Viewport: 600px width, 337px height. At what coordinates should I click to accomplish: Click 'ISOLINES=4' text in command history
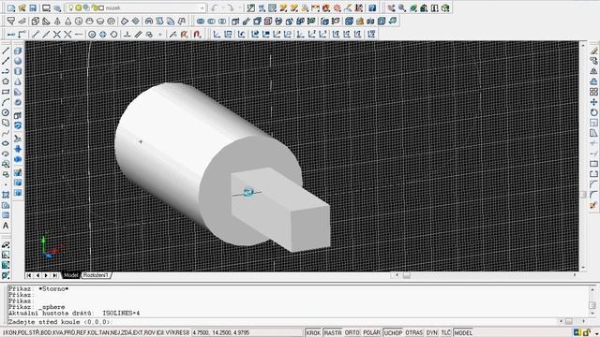click(x=121, y=313)
